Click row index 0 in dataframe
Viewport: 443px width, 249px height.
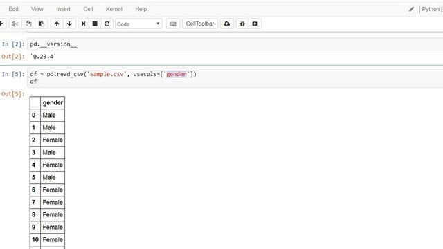click(35, 116)
